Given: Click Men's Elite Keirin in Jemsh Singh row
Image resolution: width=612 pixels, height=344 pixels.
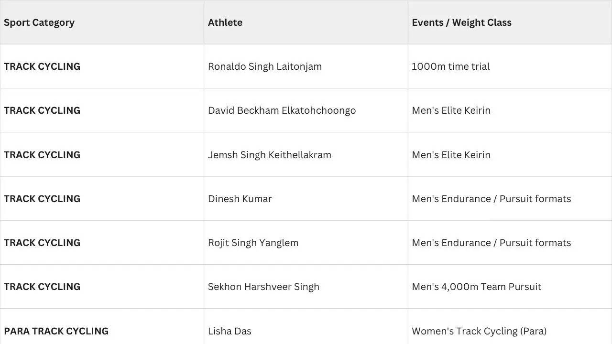Looking at the screenshot, I should click(510, 155).
